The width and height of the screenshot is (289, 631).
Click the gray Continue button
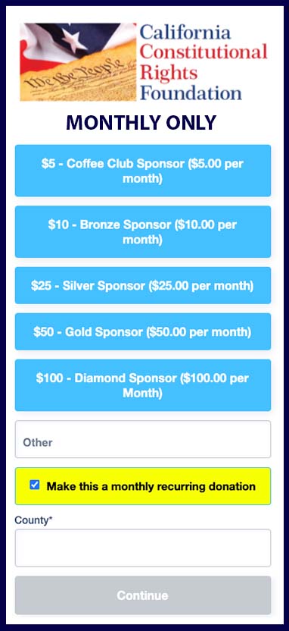coord(143,595)
